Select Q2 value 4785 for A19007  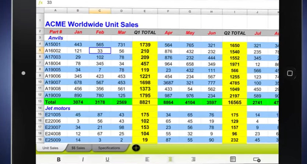pos(234,83)
